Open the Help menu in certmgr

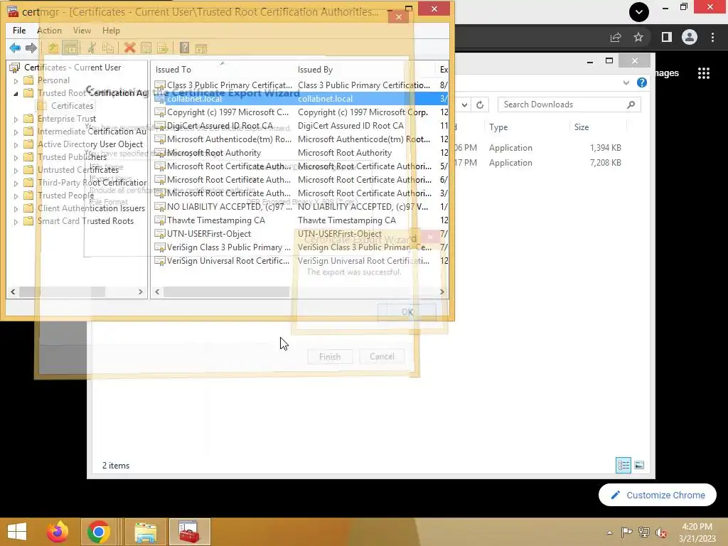coord(111,30)
